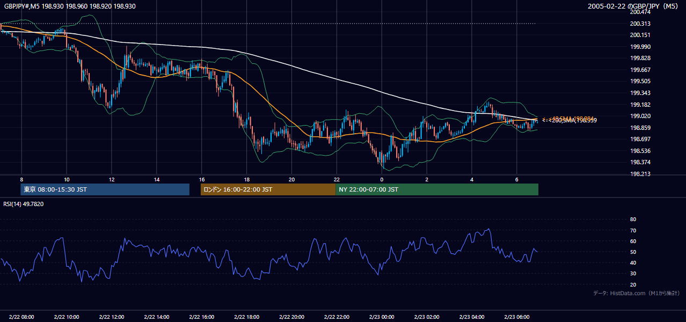Viewport: 686px width, 322px height.
Task: Click hour label 22 under price chart
Action: point(337,179)
